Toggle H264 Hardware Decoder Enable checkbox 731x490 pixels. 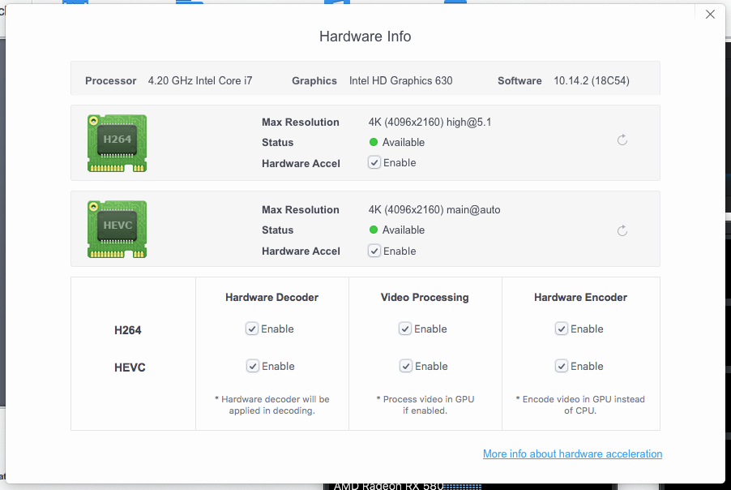pyautogui.click(x=252, y=329)
